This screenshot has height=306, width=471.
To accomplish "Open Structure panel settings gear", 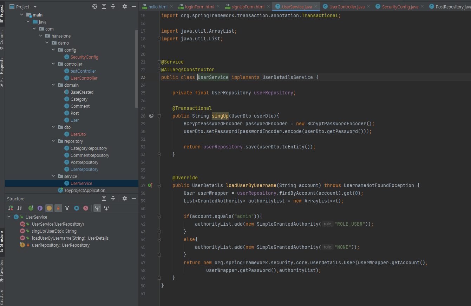I will [124, 198].
